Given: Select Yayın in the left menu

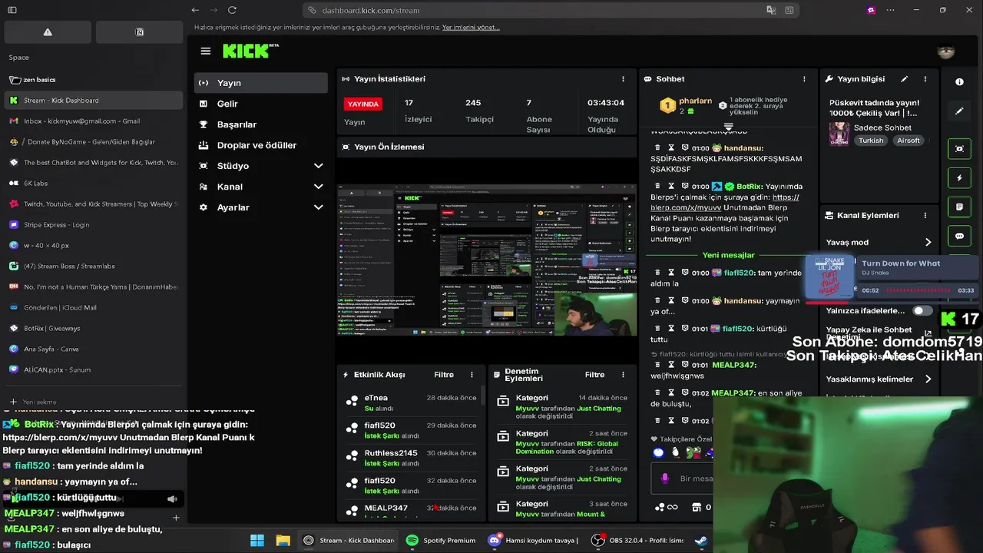Looking at the screenshot, I should click(x=260, y=83).
